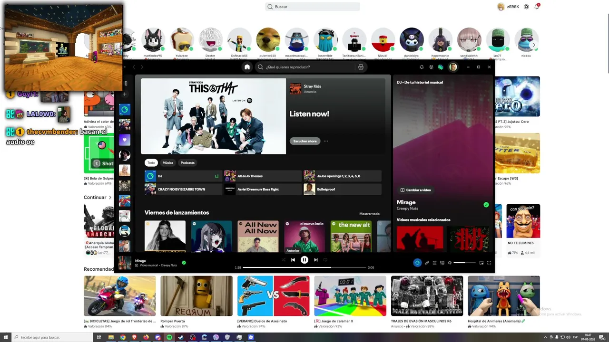Open Roblox notifications bell
The height and width of the screenshot is (342, 609).
[537, 7]
